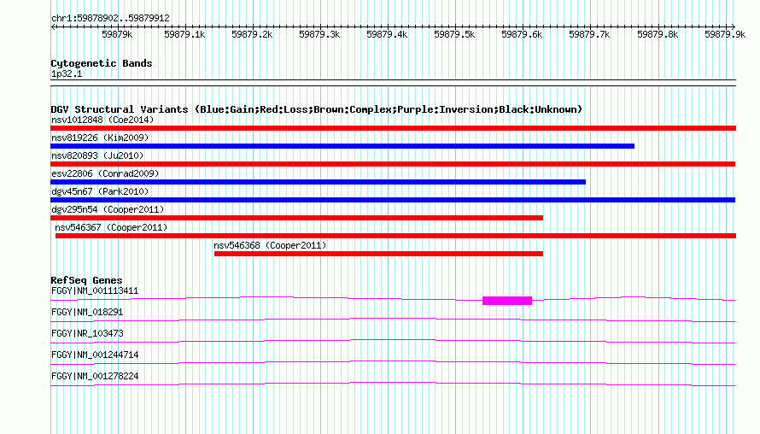Screen dimensions: 760x434
Task: Select esv22806 (Conrad2009) blue variant bar
Action: [x=318, y=182]
